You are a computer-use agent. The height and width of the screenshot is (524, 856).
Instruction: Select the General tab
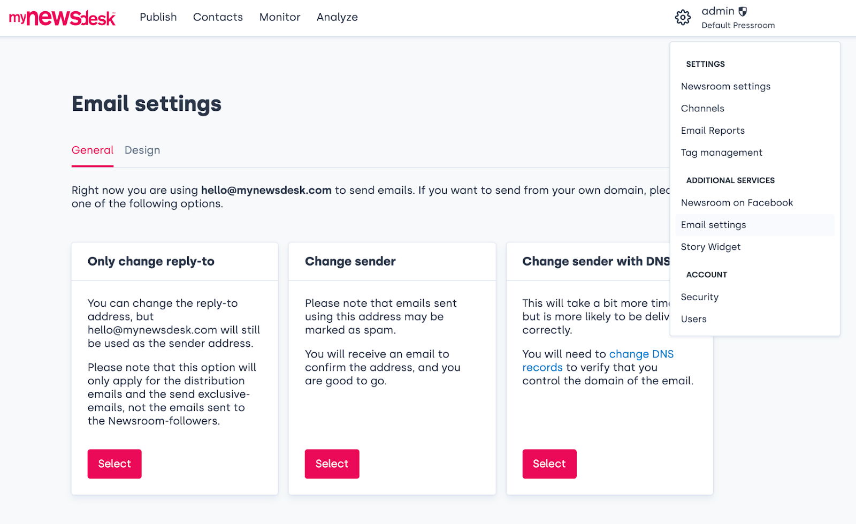[91, 150]
